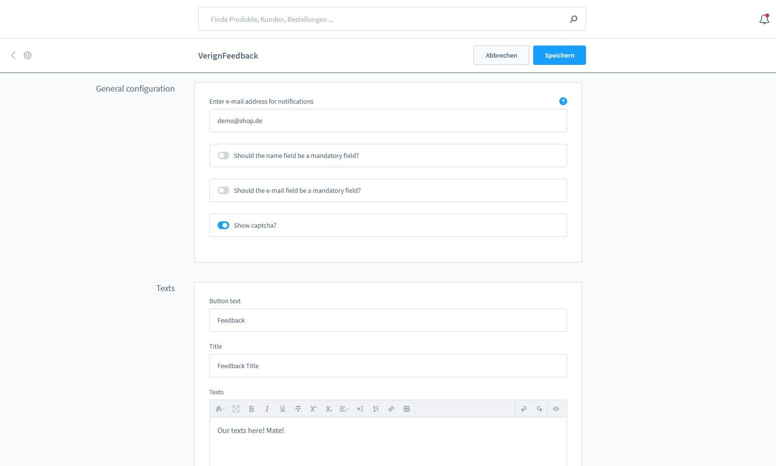
Task: Open the notifications bell
Action: (764, 19)
